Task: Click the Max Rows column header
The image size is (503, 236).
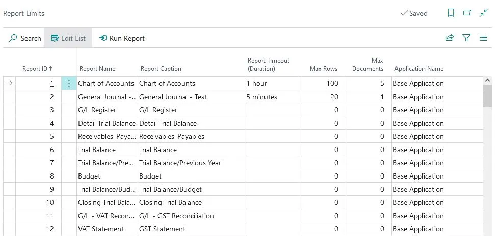Action: [323, 69]
